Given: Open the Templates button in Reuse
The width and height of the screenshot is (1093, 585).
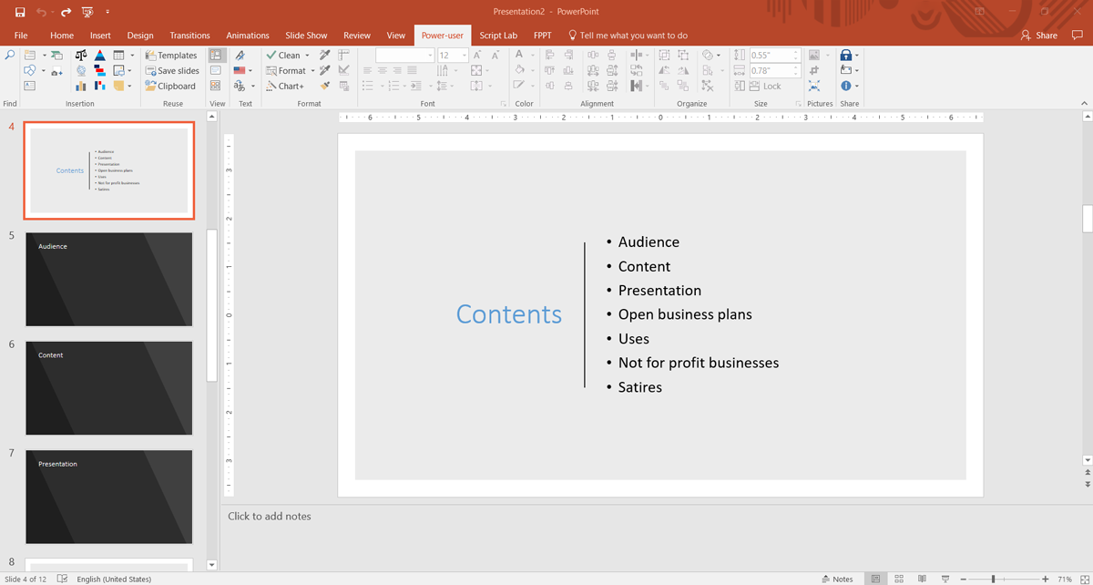Looking at the screenshot, I should [x=171, y=56].
